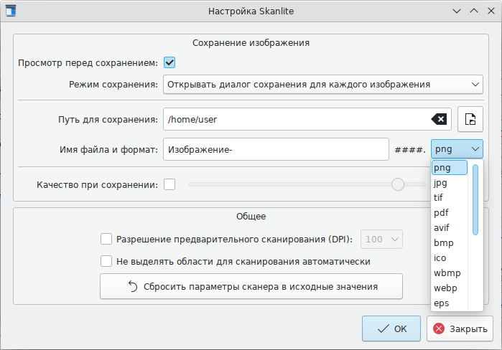Enable Качество при сохранении checkbox
This screenshot has width=502, height=350.
point(169,184)
